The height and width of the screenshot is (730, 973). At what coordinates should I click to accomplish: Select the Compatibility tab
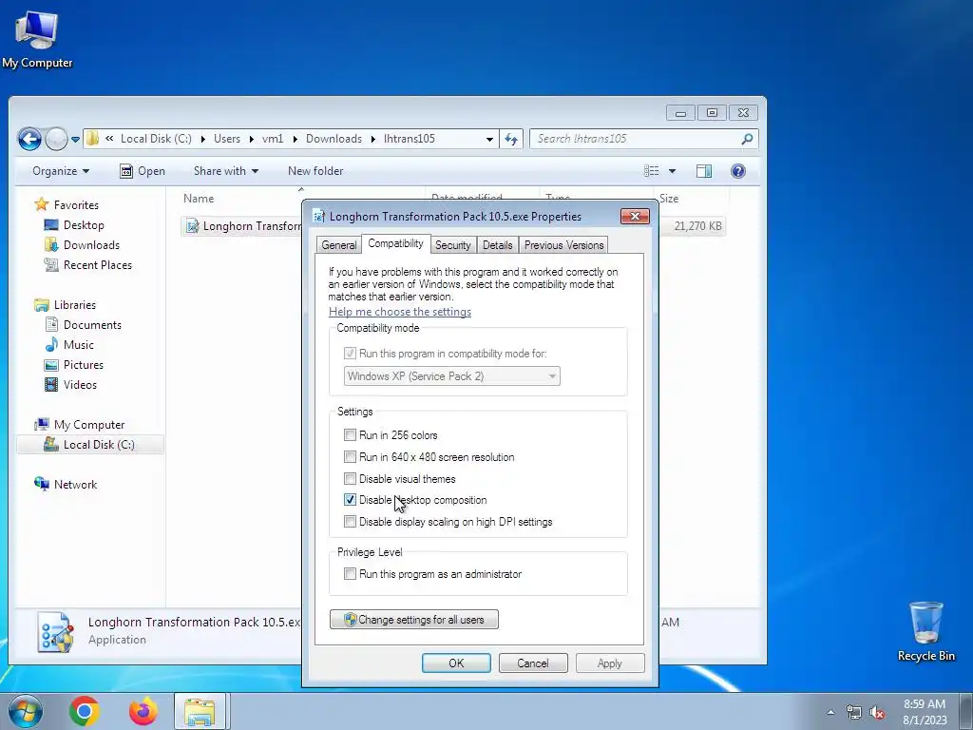click(395, 243)
